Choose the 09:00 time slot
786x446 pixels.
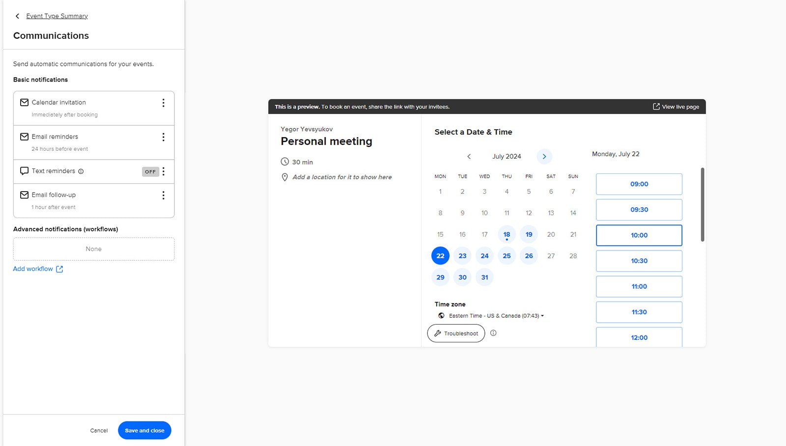(x=639, y=184)
